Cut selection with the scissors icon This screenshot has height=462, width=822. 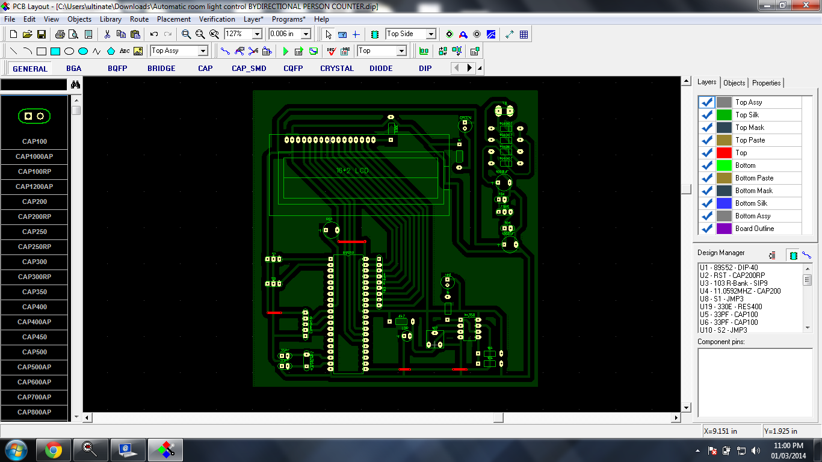point(108,34)
